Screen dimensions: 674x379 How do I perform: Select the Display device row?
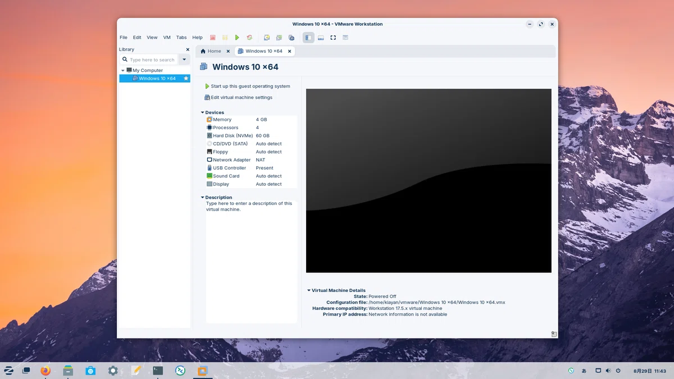[251, 184]
